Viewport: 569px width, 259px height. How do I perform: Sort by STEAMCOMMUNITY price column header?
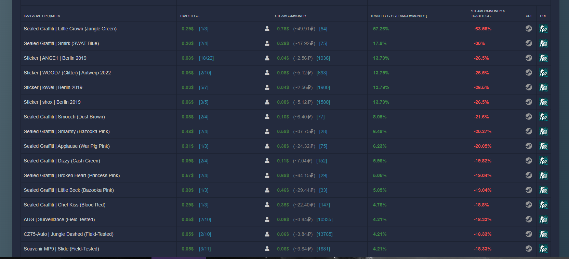291,16
